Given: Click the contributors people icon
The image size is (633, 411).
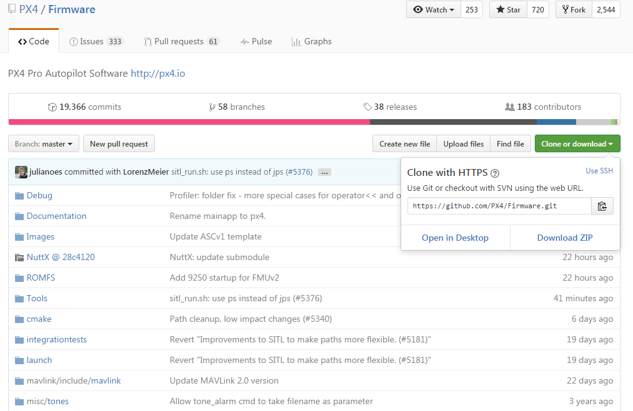Looking at the screenshot, I should 510,107.
